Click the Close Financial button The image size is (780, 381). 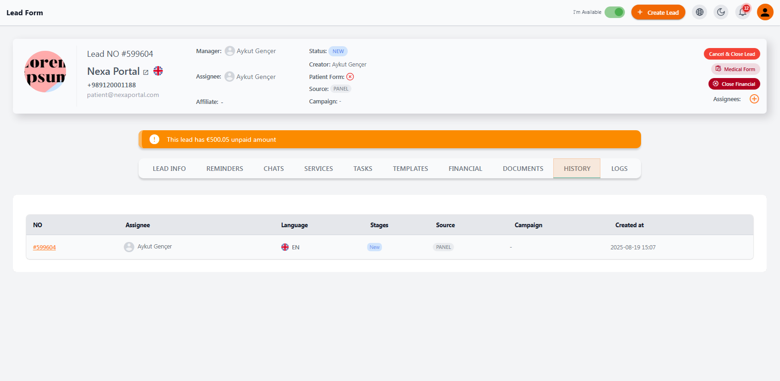[734, 84]
